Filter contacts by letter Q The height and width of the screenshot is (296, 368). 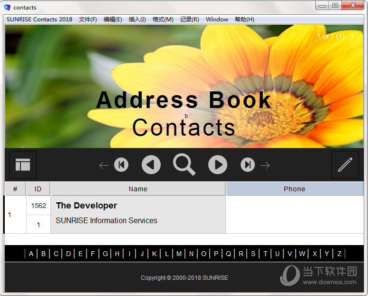coord(228,254)
